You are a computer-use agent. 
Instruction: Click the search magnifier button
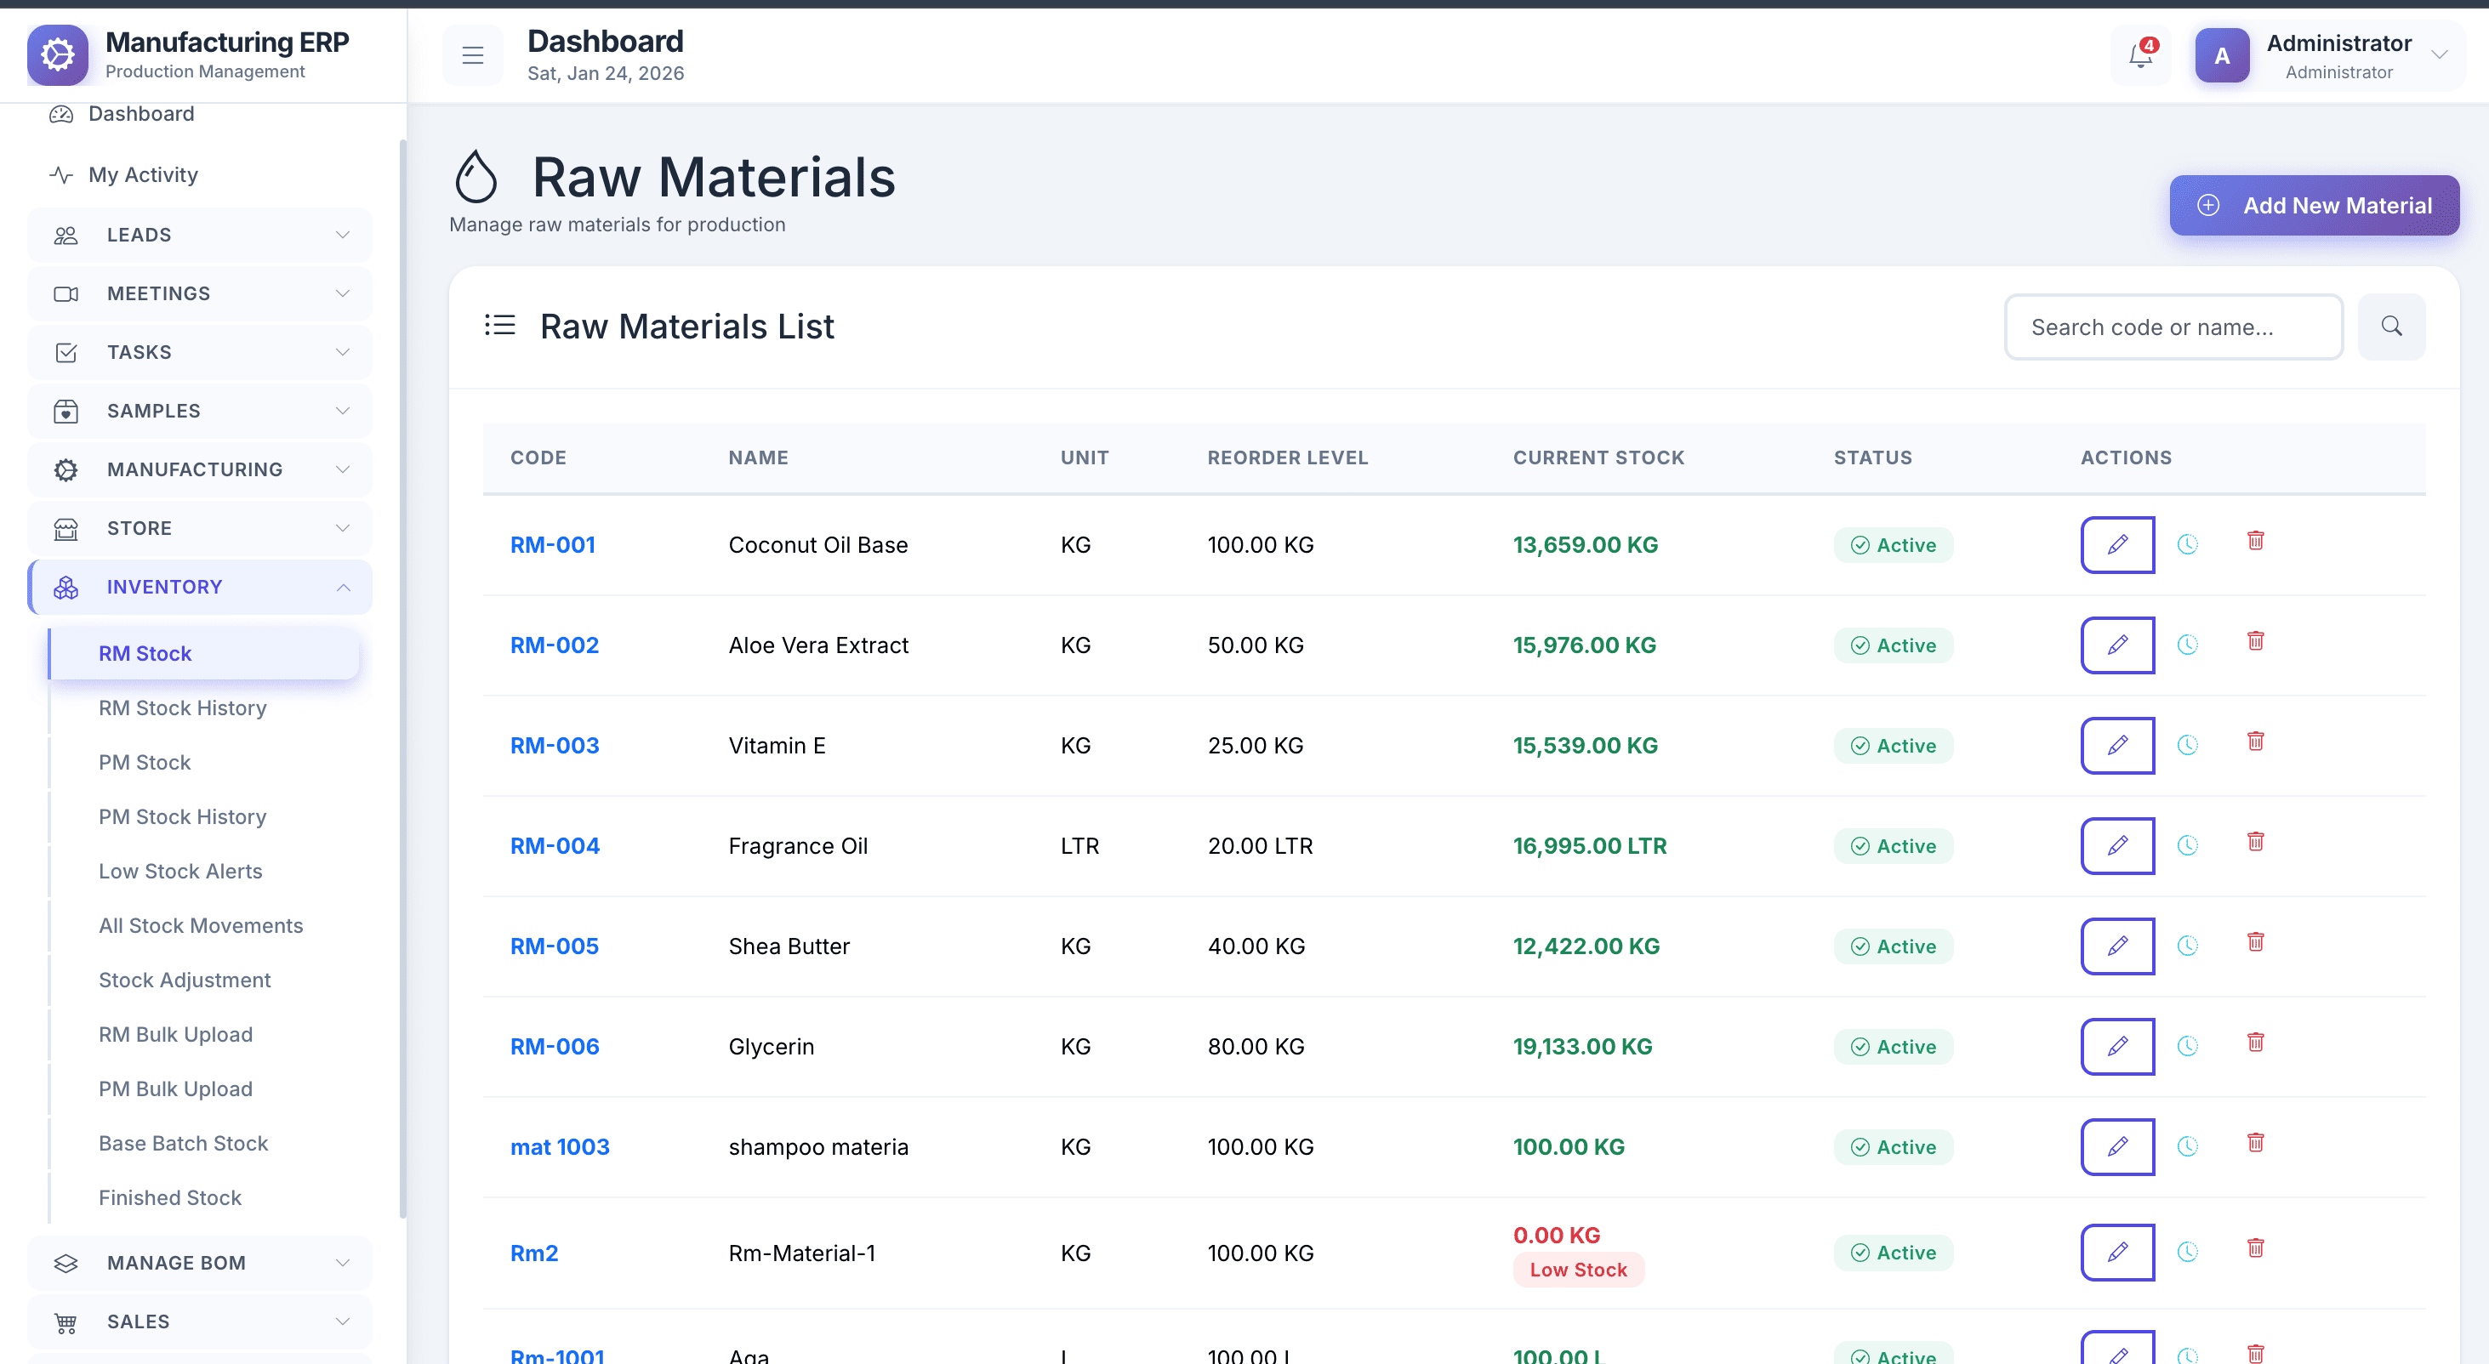coord(2391,327)
